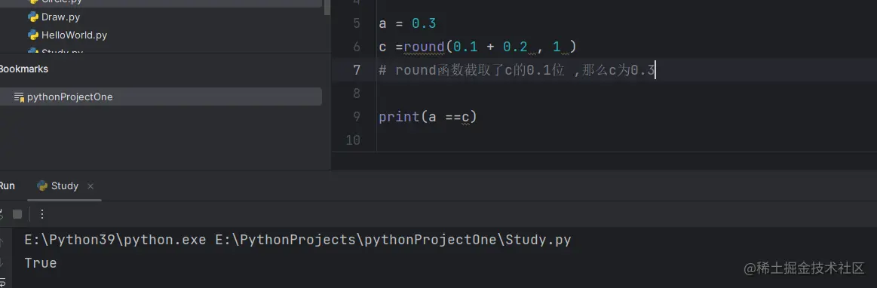
Task: Click the Python file icon for Draw.py
Action: [33, 17]
